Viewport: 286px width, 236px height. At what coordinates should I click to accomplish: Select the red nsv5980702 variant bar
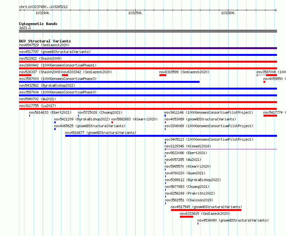tap(148, 102)
